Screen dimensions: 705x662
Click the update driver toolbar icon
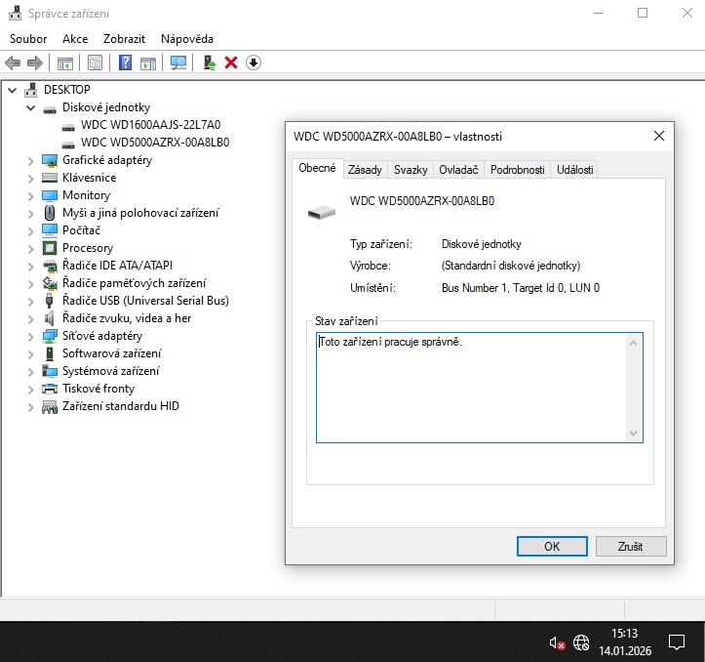[x=209, y=62]
